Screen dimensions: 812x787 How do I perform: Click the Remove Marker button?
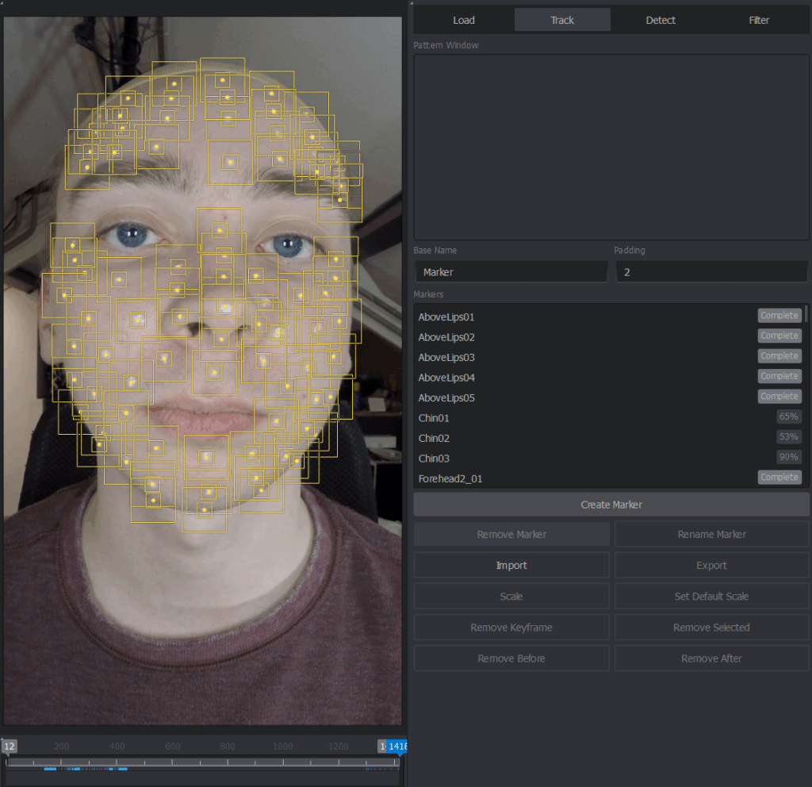coord(511,535)
